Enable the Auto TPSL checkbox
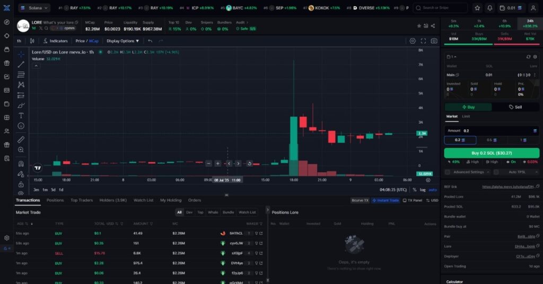 (x=496, y=172)
